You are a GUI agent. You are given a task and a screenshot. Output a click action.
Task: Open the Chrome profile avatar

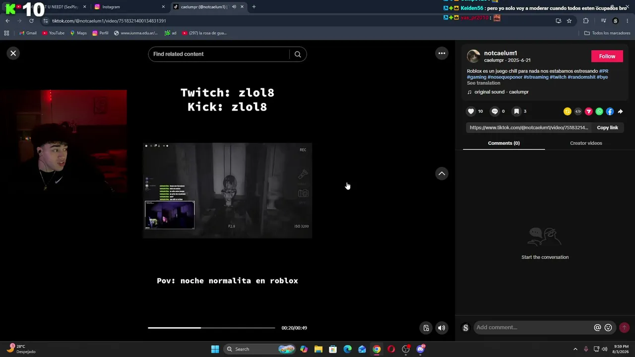[616, 21]
